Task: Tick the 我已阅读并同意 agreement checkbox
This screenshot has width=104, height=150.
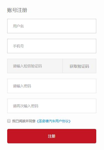Action: (9, 121)
